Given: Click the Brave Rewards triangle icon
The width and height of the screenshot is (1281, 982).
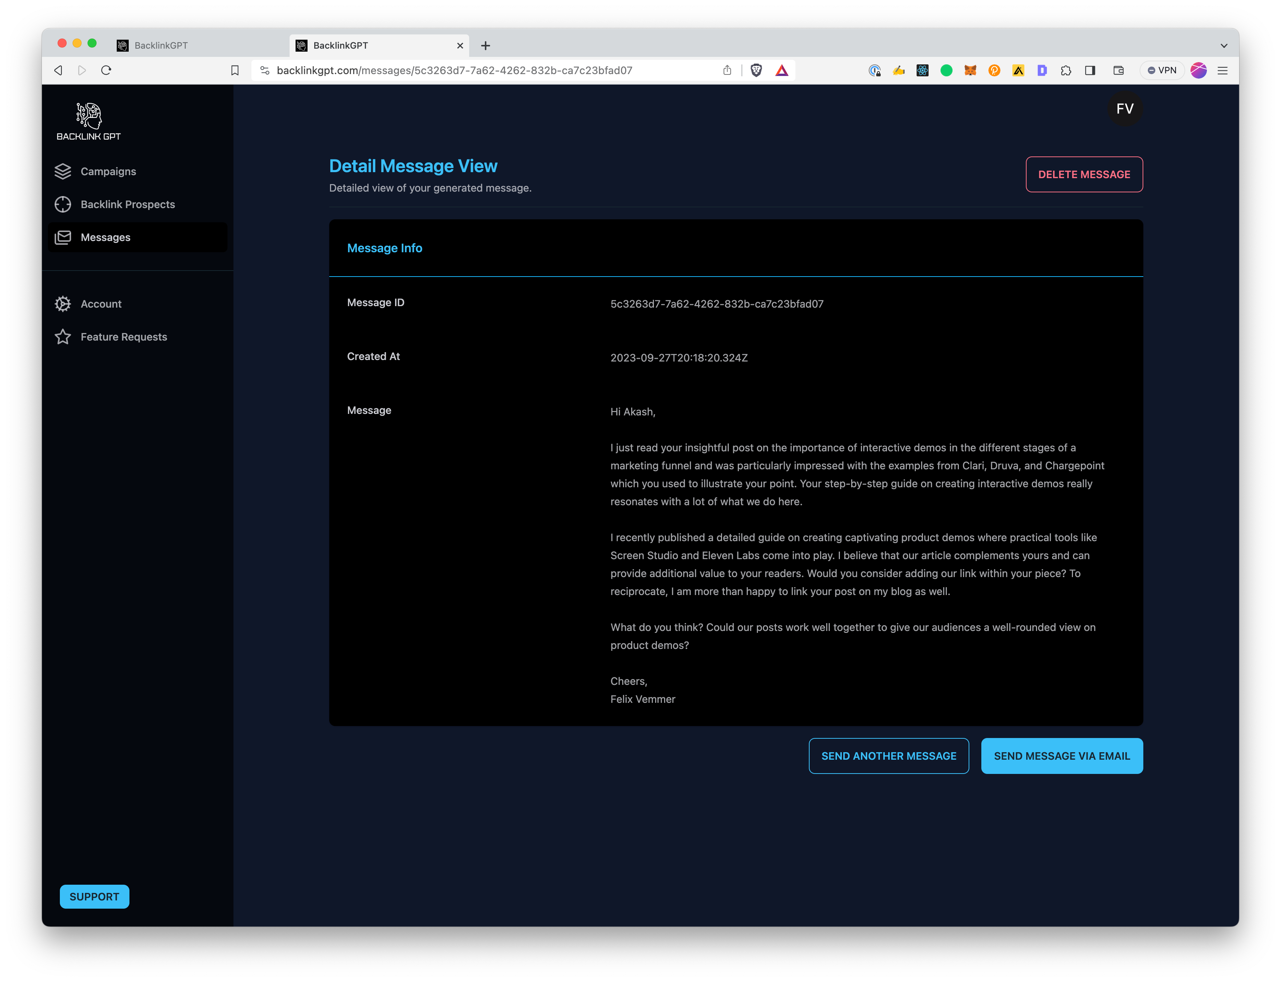Looking at the screenshot, I should click(x=782, y=71).
